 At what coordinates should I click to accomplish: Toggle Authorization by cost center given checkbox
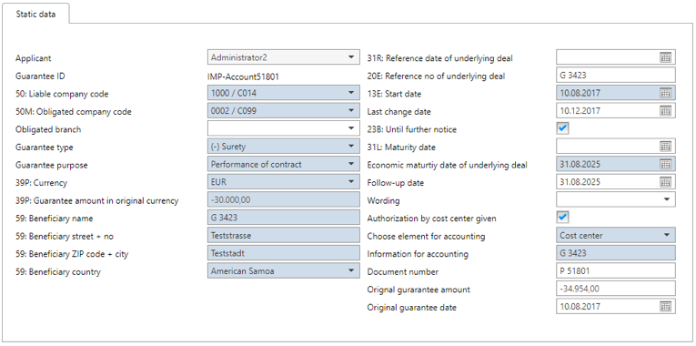(562, 218)
